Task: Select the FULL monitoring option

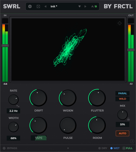Action: pos(127,148)
